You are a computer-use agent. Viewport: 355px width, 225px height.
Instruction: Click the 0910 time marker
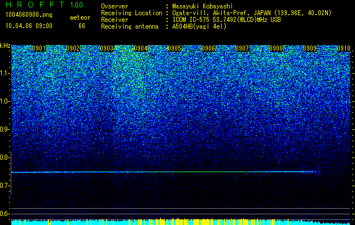[x=344, y=48]
